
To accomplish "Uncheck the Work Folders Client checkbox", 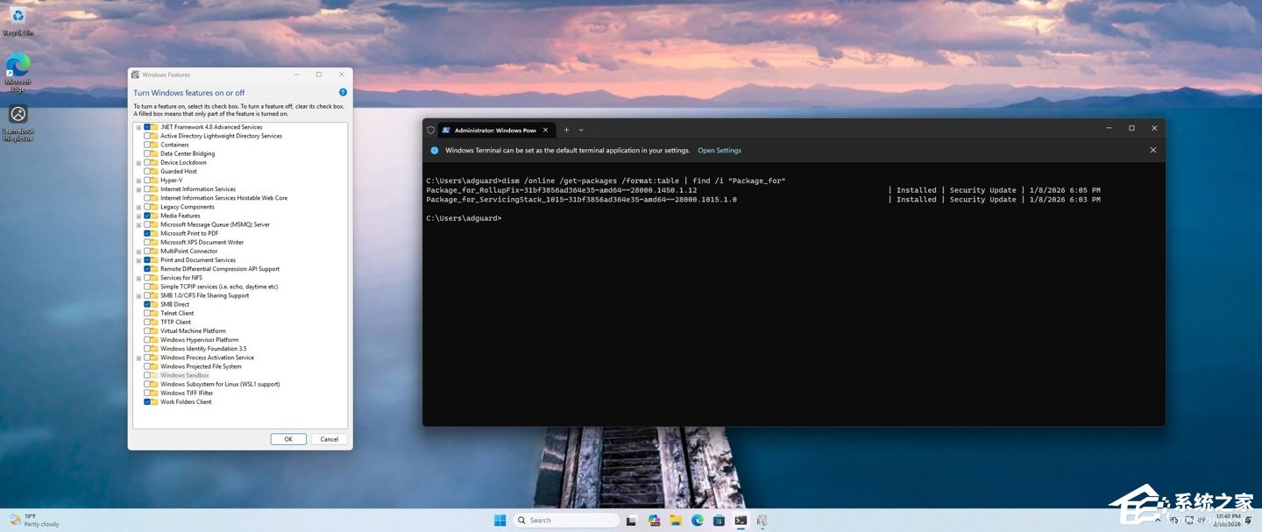I will (x=147, y=401).
